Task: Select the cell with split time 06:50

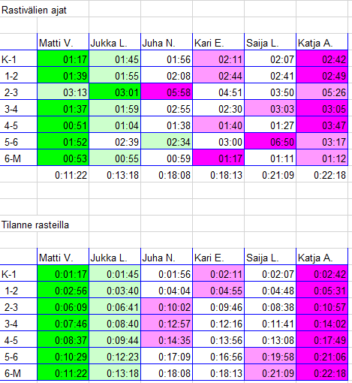Action: click(x=270, y=142)
